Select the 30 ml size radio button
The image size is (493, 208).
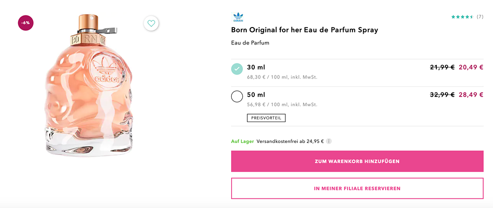(237, 69)
